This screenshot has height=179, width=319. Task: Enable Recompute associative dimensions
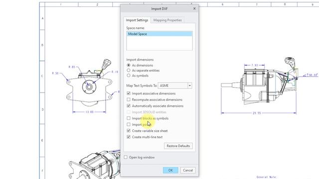(x=129, y=99)
